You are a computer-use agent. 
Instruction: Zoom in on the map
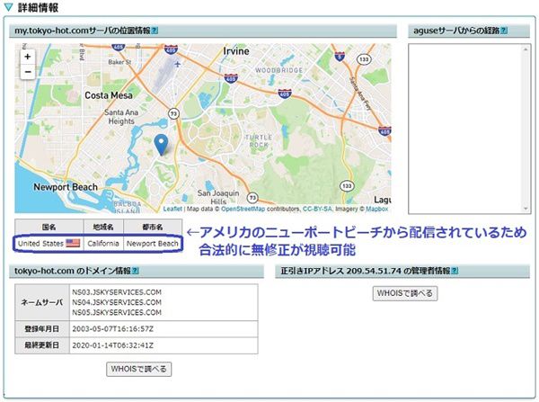(x=28, y=57)
